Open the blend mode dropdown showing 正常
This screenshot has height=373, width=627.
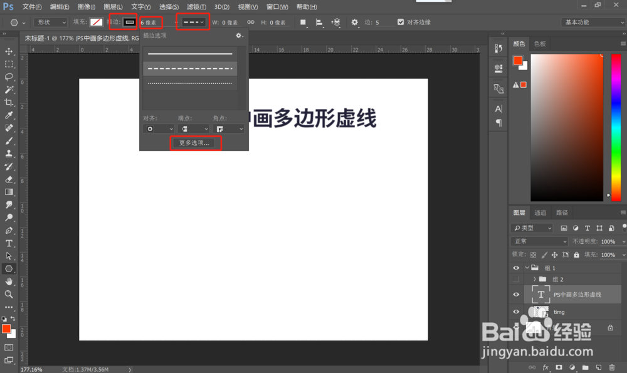[539, 241]
